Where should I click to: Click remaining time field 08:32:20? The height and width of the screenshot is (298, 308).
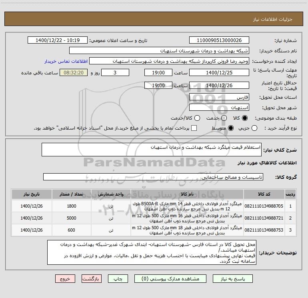[74, 72]
